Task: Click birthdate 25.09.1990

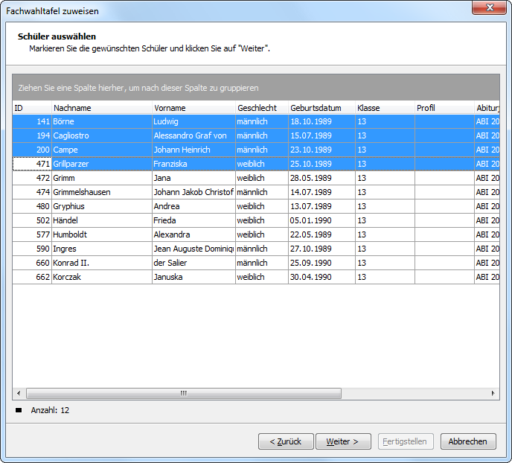Action: 311,263
